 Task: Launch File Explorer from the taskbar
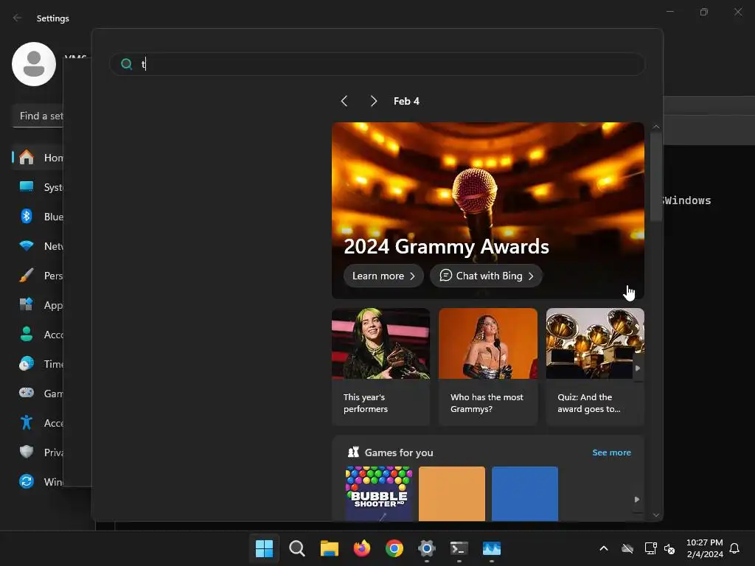(x=330, y=548)
